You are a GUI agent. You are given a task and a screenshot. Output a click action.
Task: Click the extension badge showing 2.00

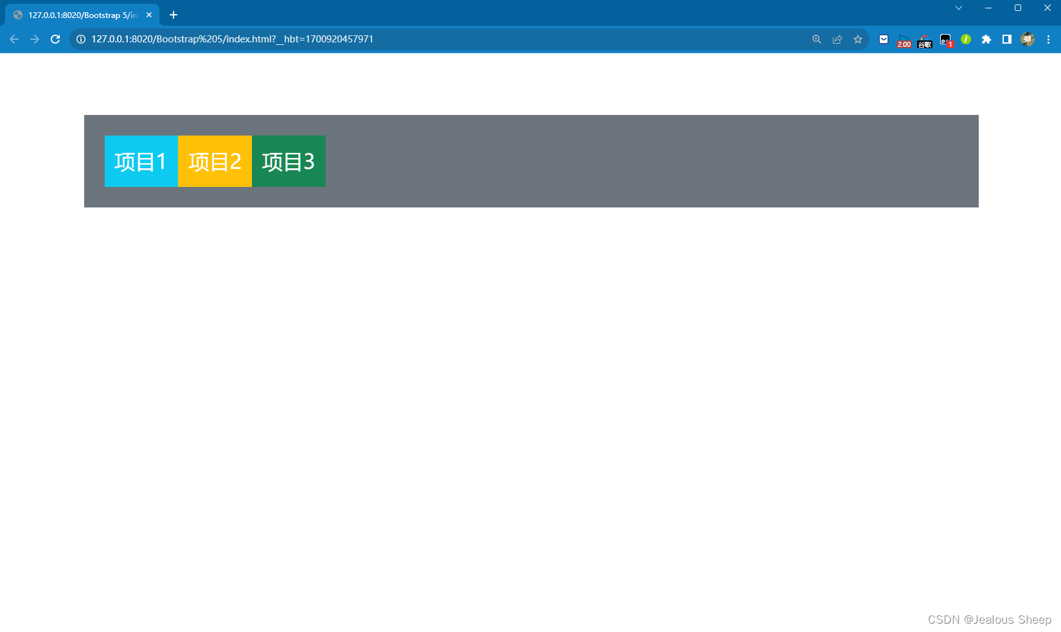[x=904, y=39]
